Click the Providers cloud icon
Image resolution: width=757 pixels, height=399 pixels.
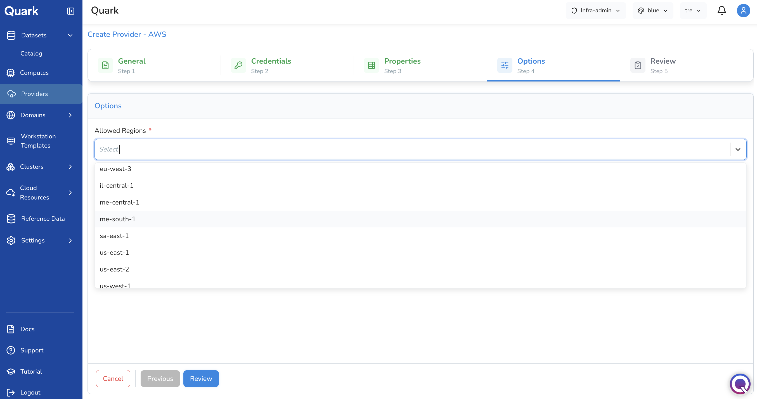tap(11, 94)
